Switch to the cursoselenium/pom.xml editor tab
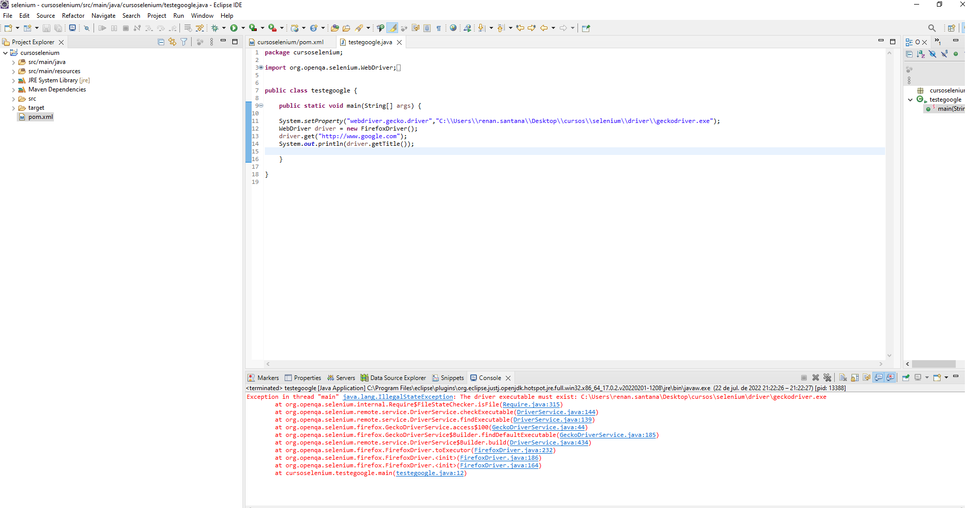The width and height of the screenshot is (971, 508). click(x=290, y=42)
